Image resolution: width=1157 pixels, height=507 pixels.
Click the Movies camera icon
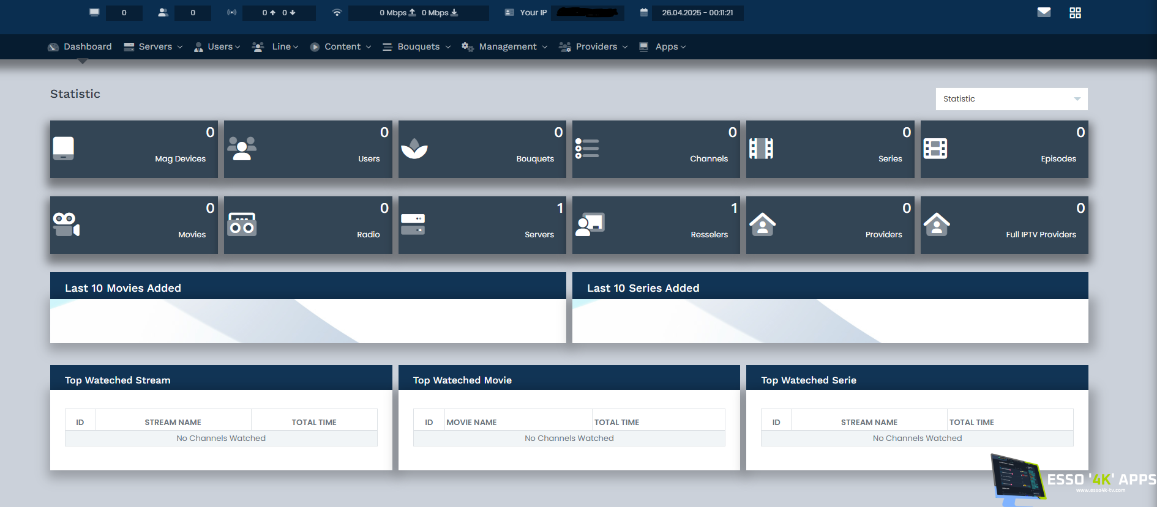tap(66, 224)
